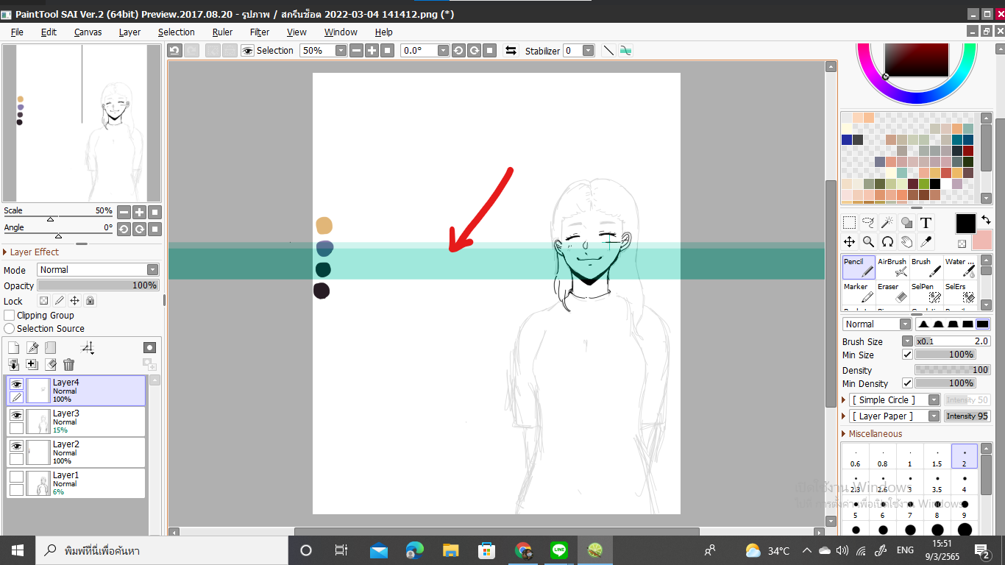Expand the Miscellaneous section
This screenshot has width=1005, height=565.
[845, 434]
